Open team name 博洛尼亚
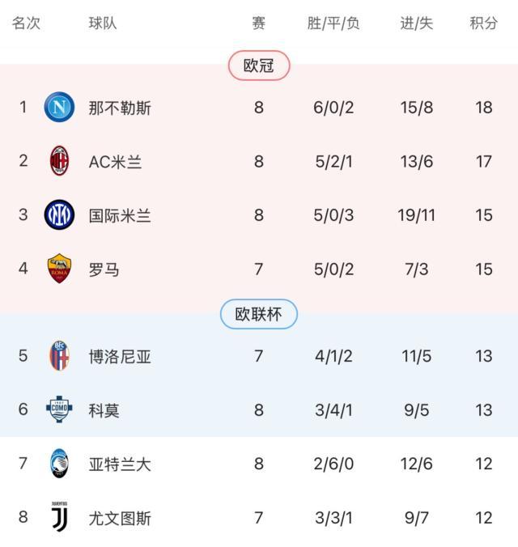Screen dimensions: 518x547 click(x=120, y=356)
